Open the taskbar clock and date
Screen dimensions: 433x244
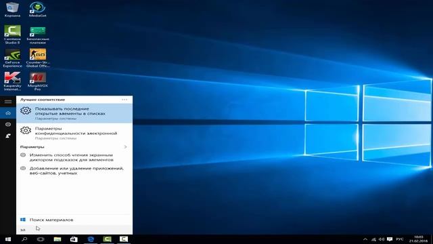418,239
